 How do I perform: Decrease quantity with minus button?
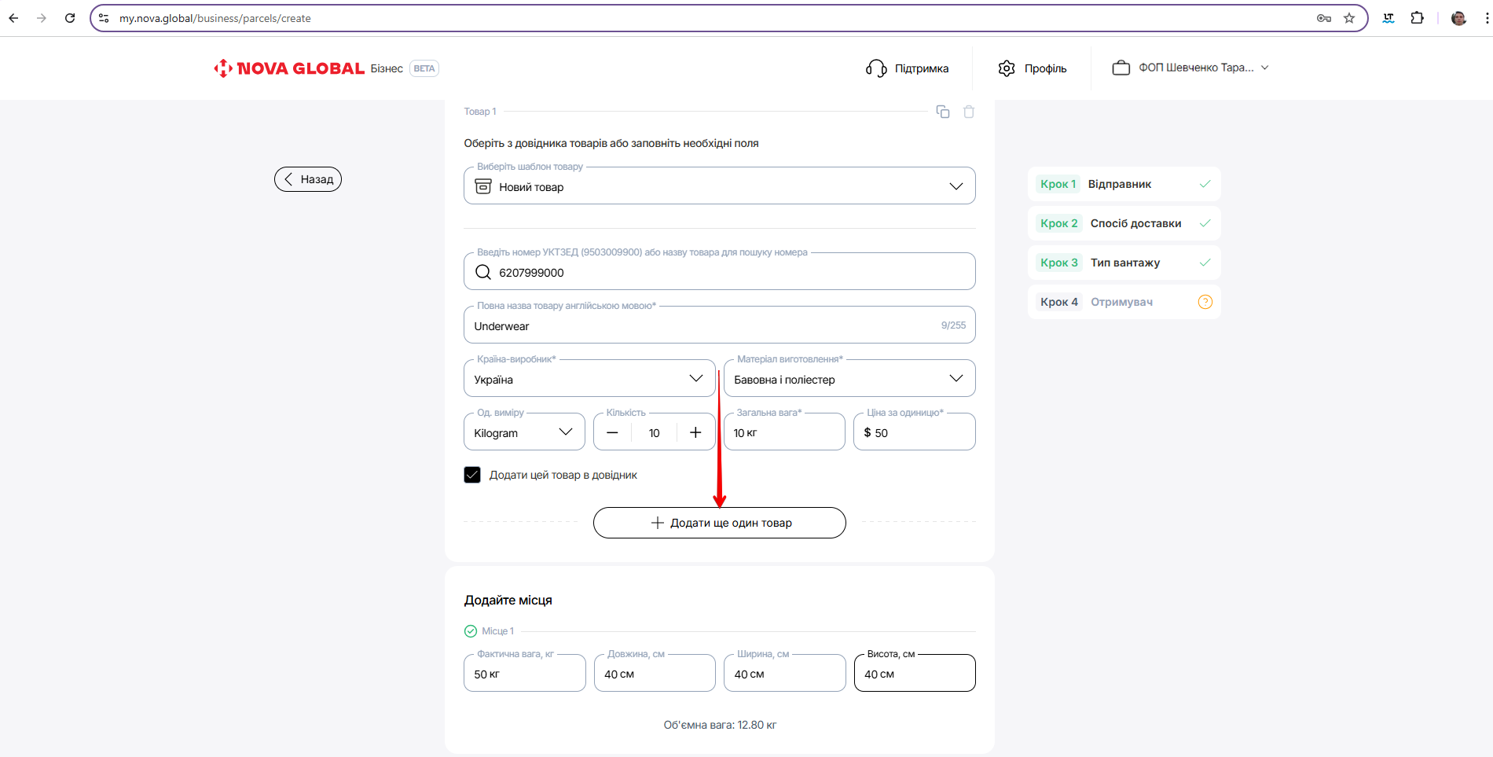[x=613, y=432]
